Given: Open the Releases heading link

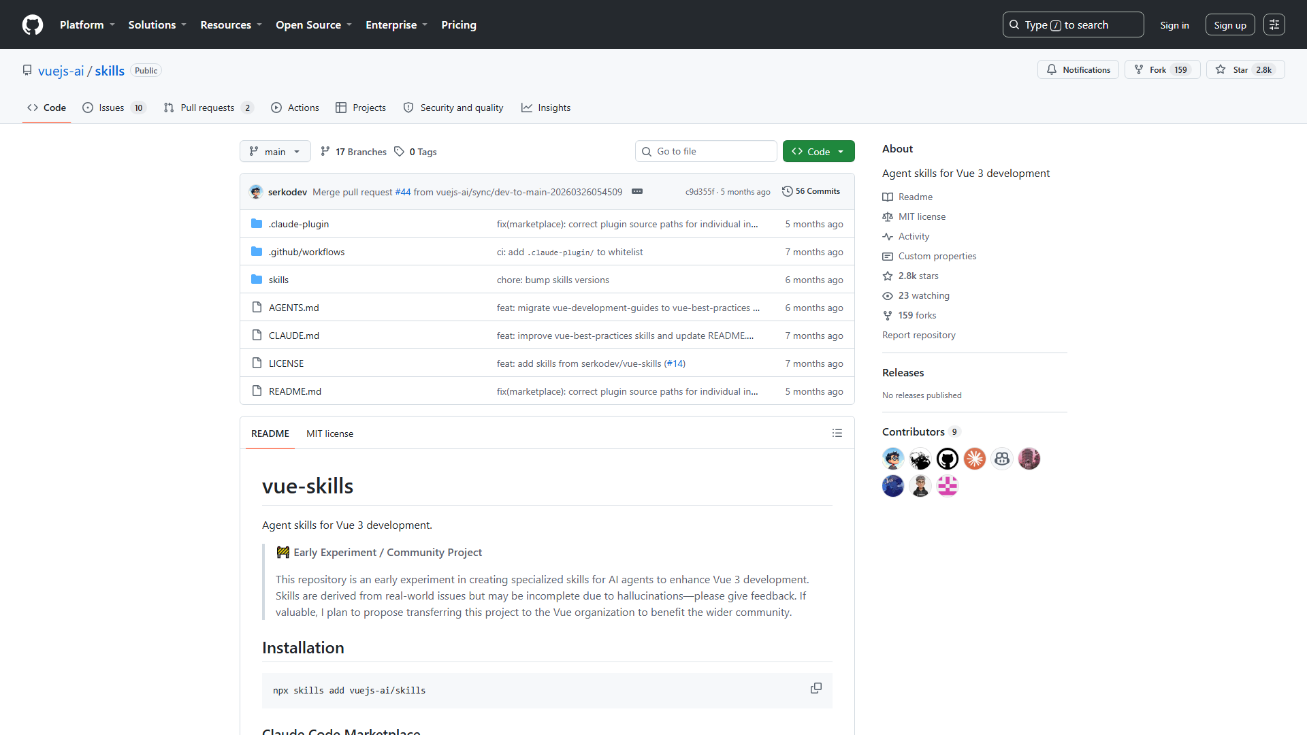Looking at the screenshot, I should [903, 372].
